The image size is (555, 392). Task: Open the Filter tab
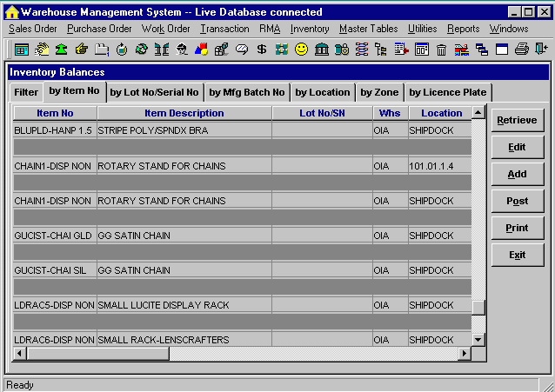click(x=26, y=92)
